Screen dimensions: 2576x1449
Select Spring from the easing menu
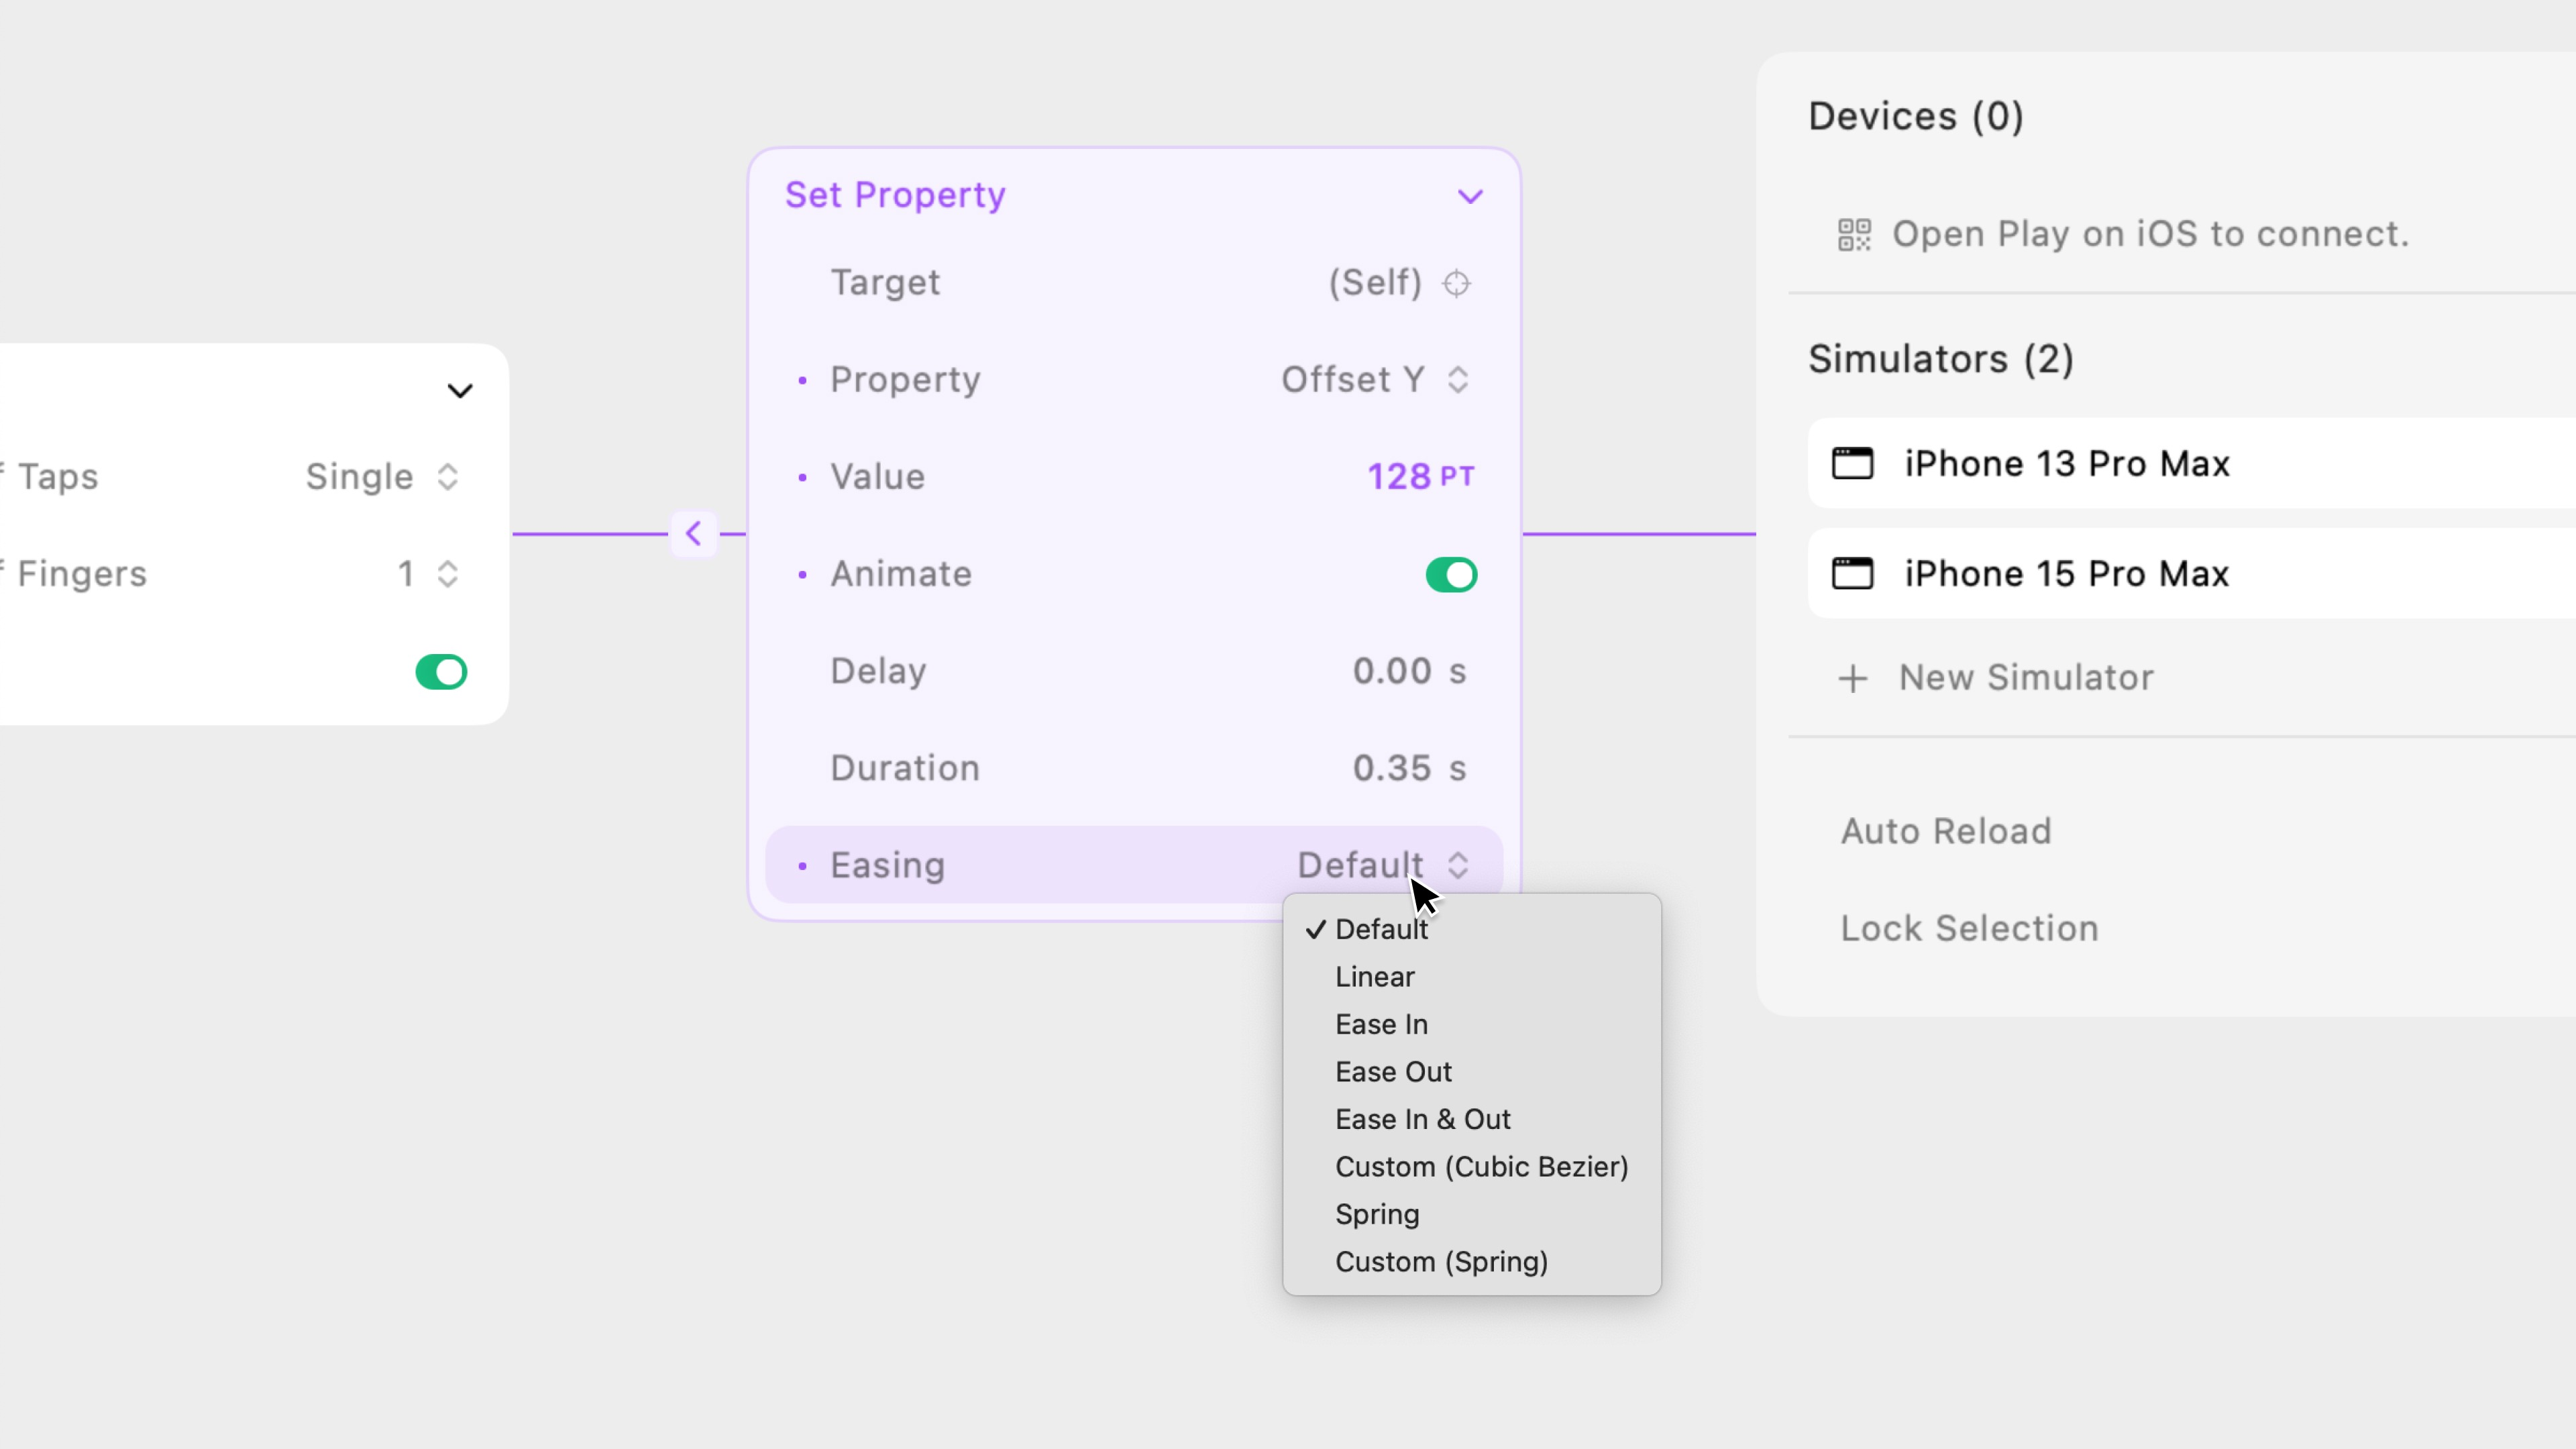(1377, 1214)
